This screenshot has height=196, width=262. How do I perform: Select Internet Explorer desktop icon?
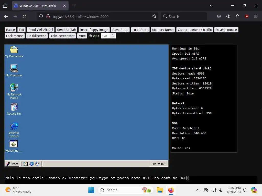tap(14, 130)
